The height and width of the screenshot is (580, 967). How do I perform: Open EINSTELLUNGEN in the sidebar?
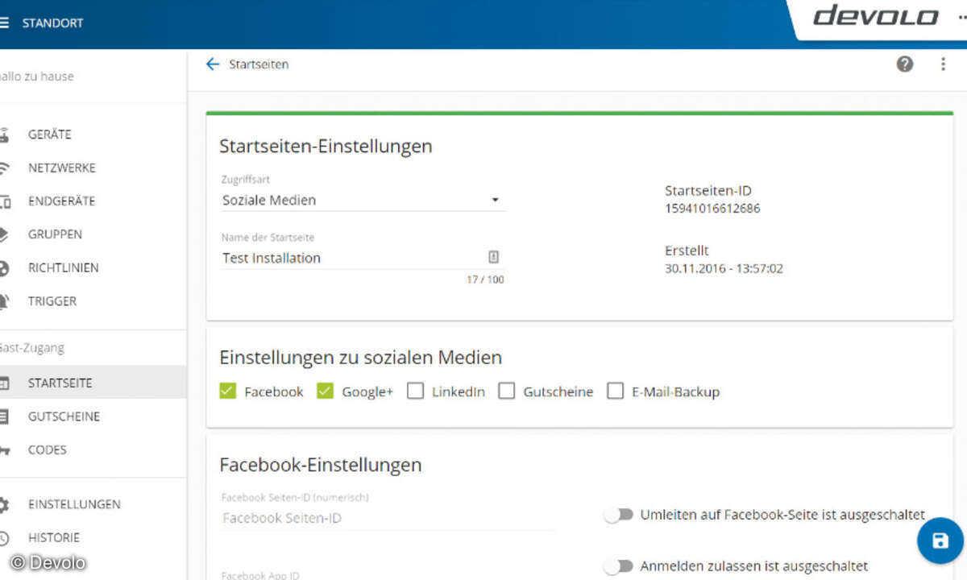(74, 504)
